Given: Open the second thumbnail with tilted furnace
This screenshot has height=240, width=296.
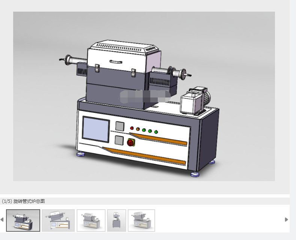Looking at the screenshot, I should [x=58, y=220].
